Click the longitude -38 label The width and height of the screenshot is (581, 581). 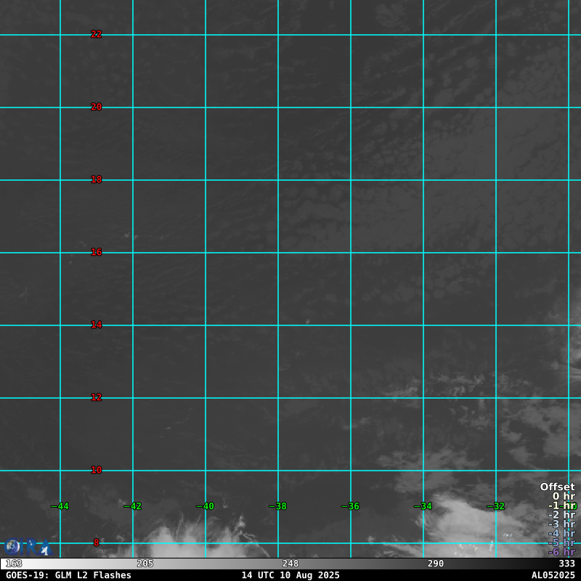click(x=278, y=506)
